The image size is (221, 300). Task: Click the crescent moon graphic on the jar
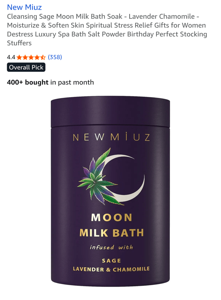pos(124,178)
